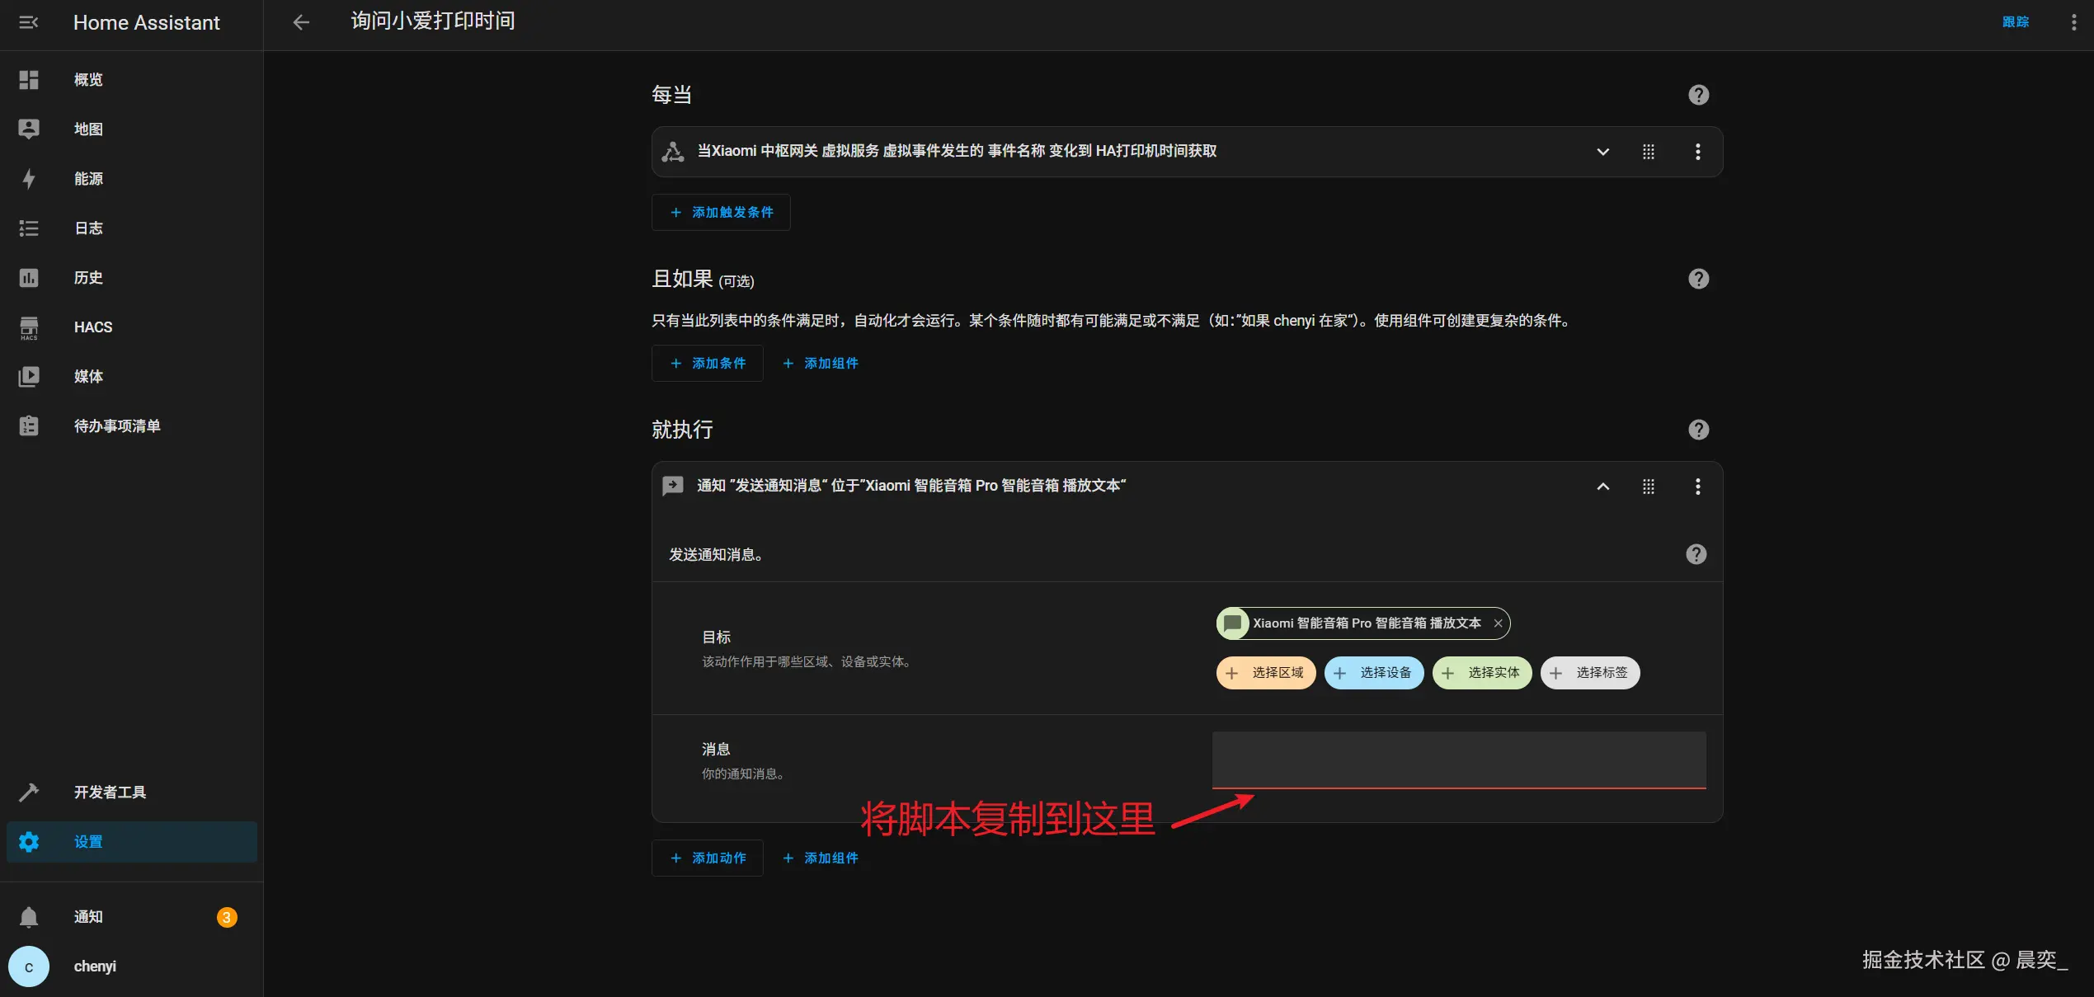The width and height of the screenshot is (2094, 997).
Task: Click 添加触发条件 to add a trigger
Action: [720, 212]
